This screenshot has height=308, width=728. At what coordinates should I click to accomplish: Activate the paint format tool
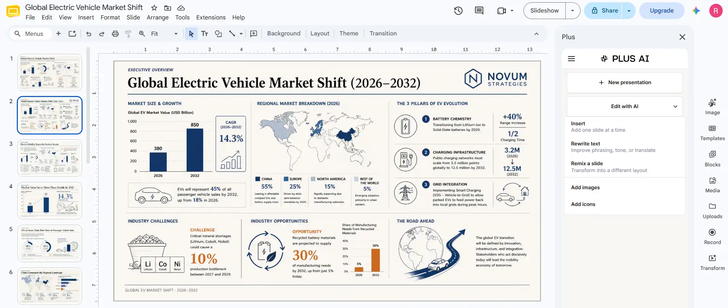point(128,34)
